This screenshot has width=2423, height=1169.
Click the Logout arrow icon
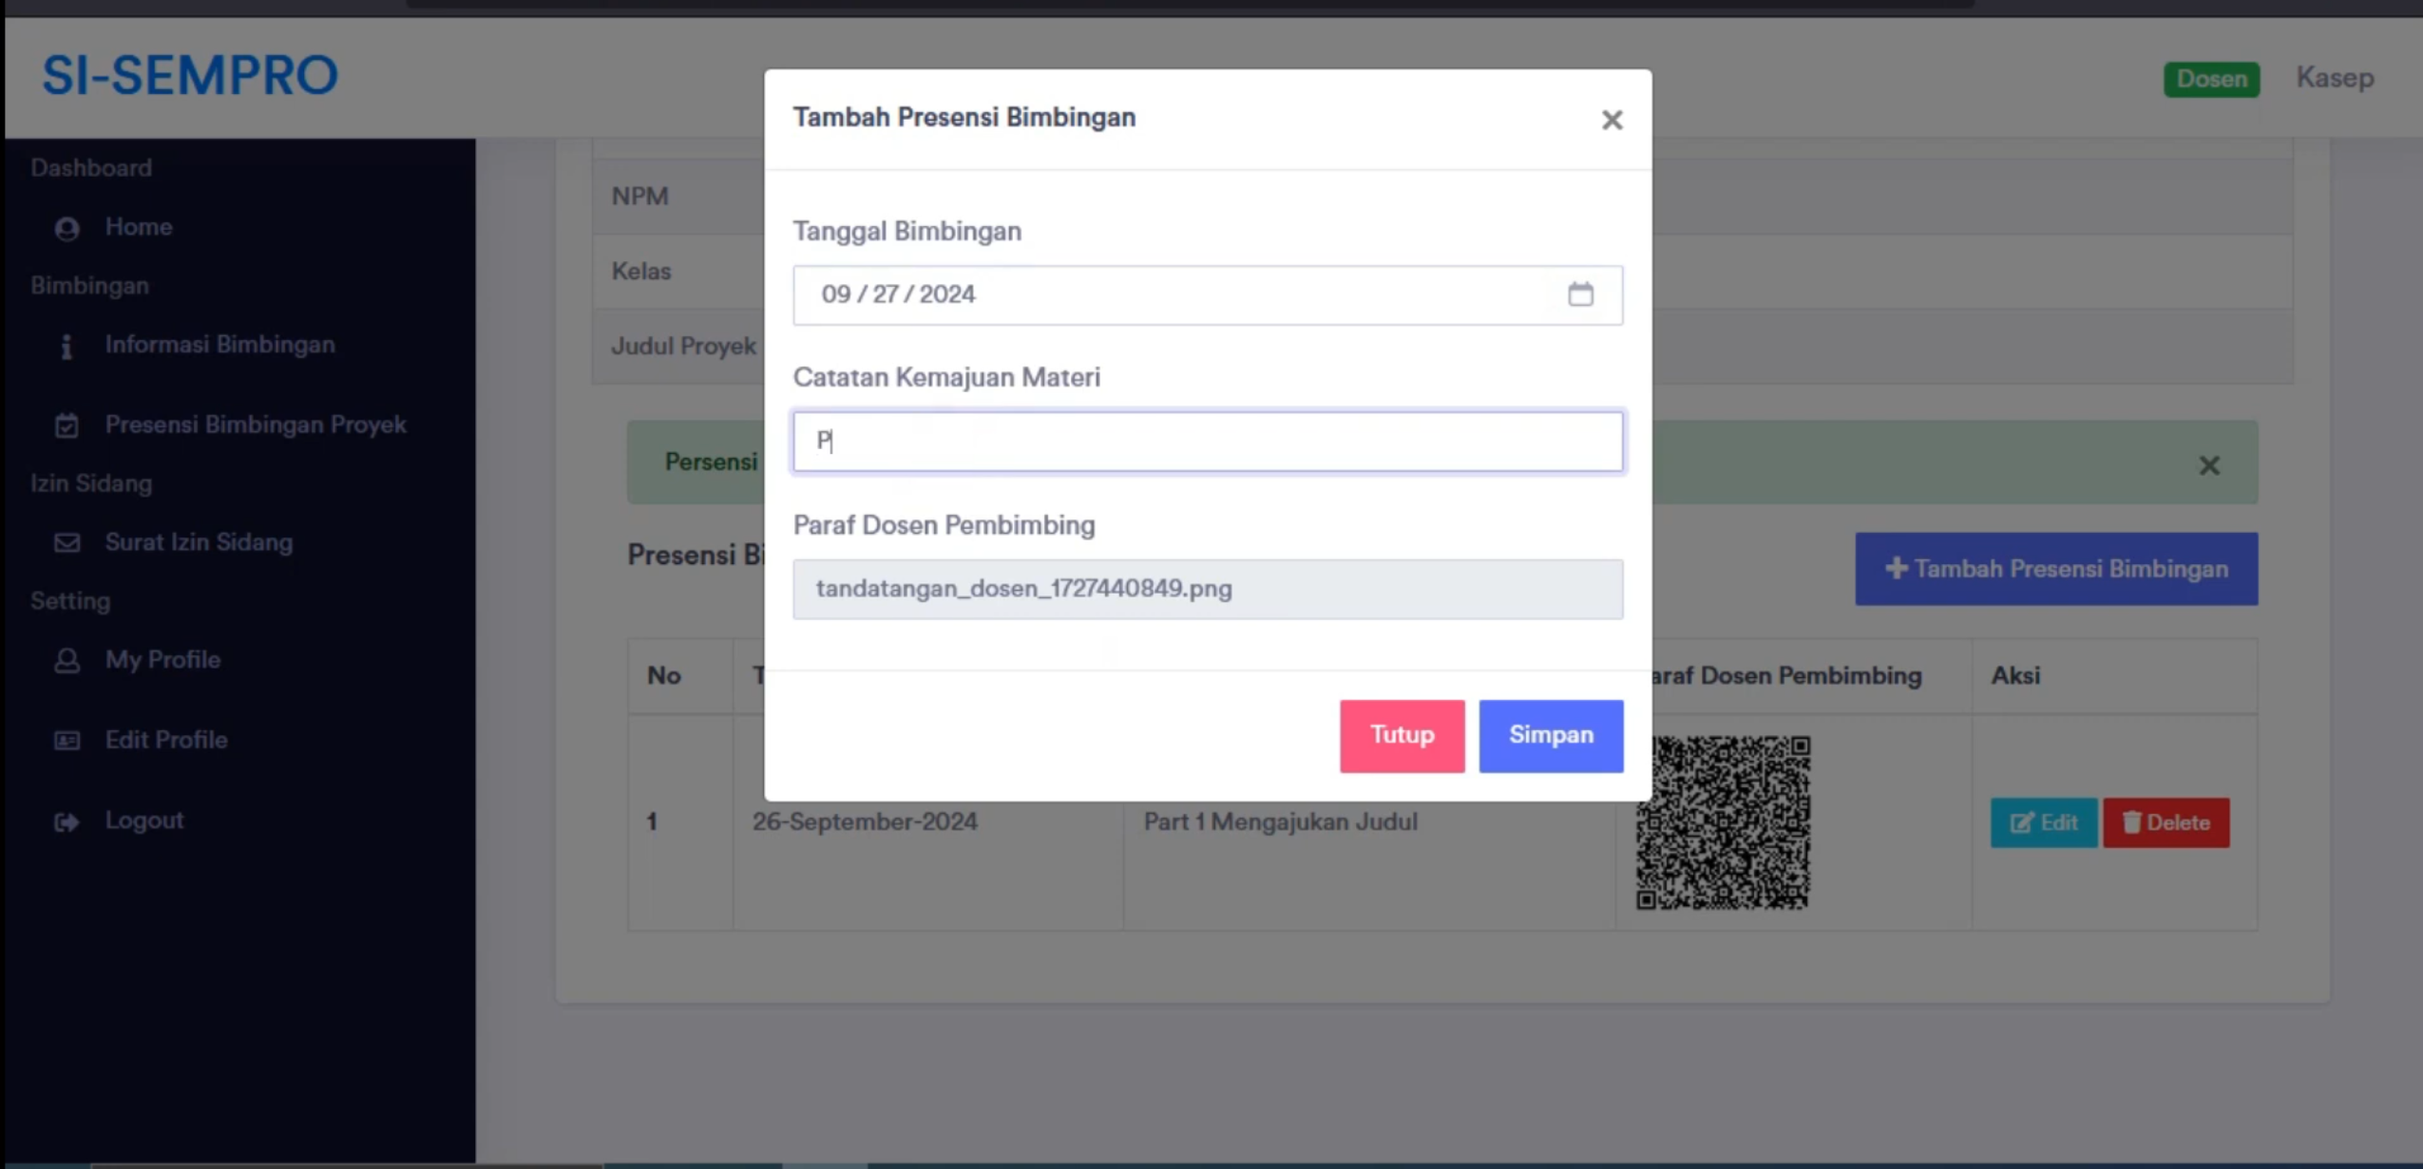tap(67, 821)
